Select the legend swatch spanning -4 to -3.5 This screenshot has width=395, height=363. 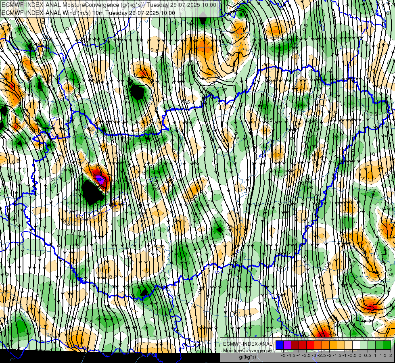(303, 345)
